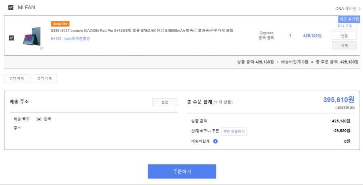Open the tablet product thumbnail
Screen dimensions: 363x185
(32, 36)
